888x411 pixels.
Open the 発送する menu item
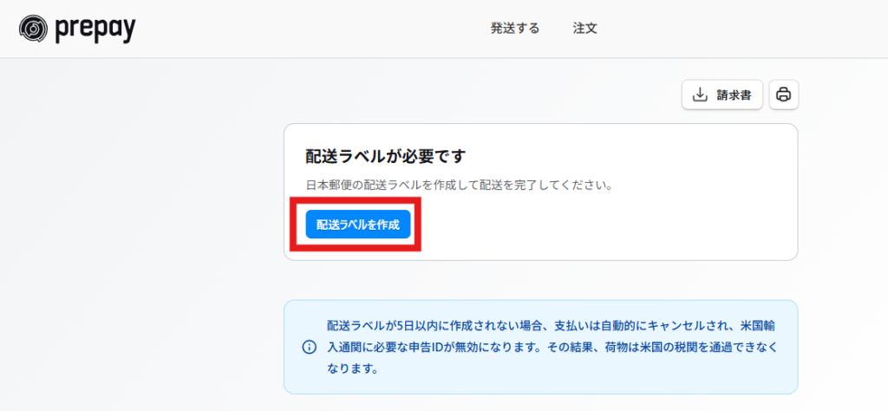point(515,29)
